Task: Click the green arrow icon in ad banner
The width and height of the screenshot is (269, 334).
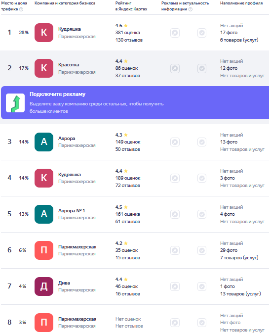Action: [x=15, y=103]
